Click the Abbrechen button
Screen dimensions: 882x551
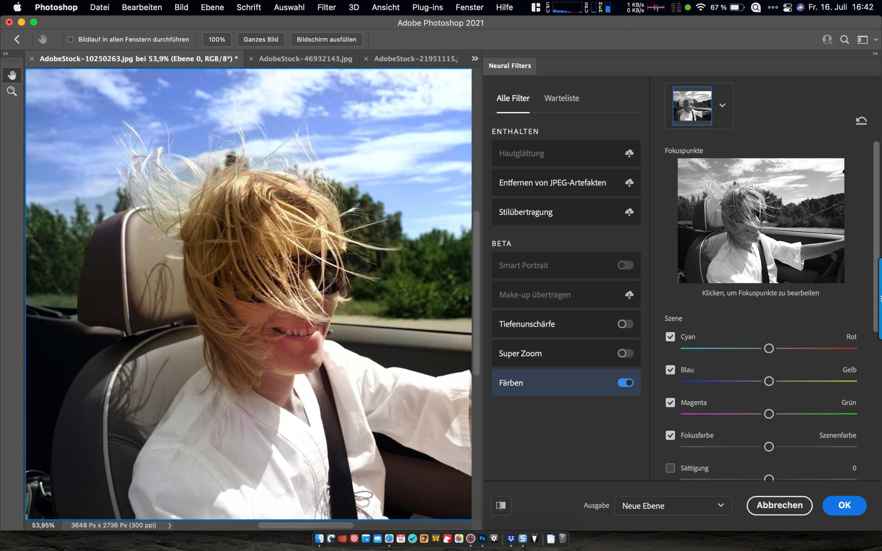779,506
